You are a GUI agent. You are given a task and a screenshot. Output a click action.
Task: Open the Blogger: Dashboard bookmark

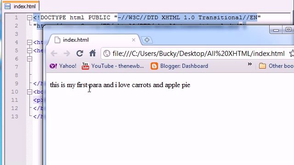180,66
